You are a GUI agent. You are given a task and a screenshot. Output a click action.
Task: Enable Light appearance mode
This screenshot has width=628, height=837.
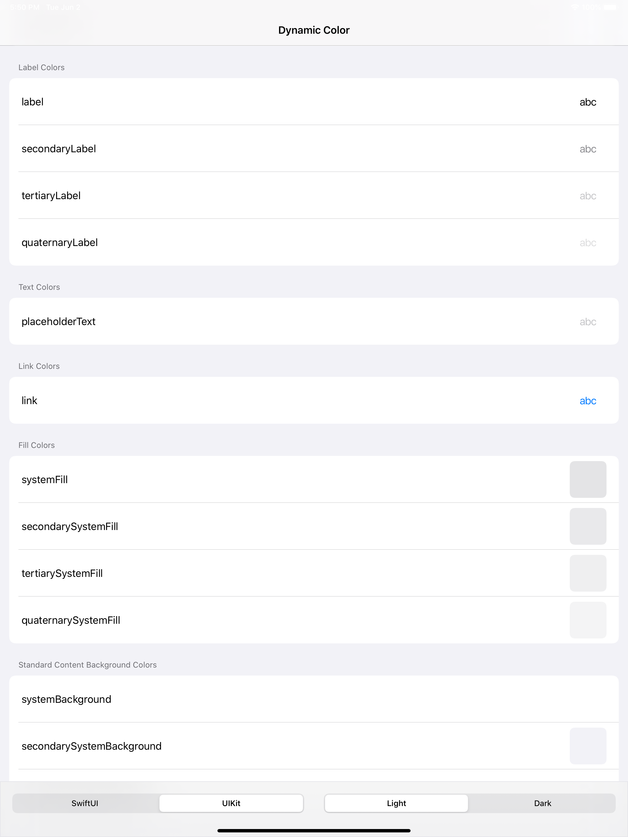[x=396, y=803]
